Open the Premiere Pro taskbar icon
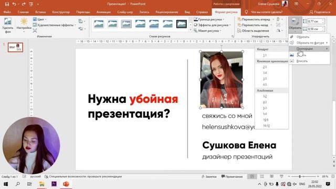Viewport: 336px width, 189px height. pos(54,184)
